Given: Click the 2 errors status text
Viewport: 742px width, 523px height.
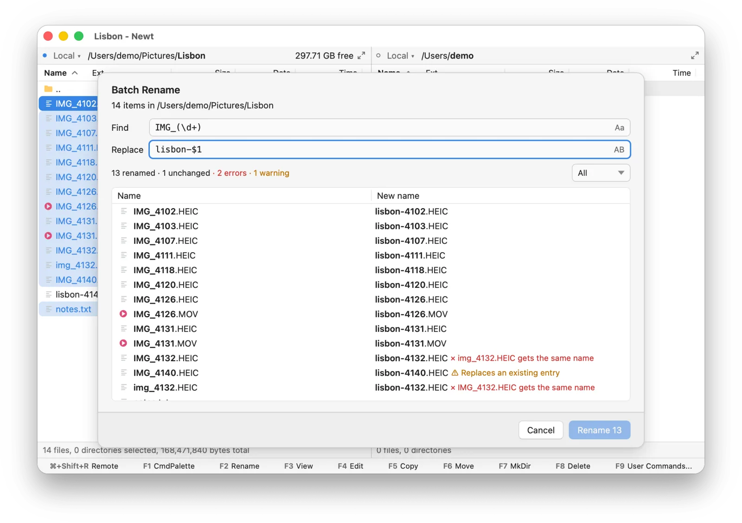Looking at the screenshot, I should click(232, 173).
